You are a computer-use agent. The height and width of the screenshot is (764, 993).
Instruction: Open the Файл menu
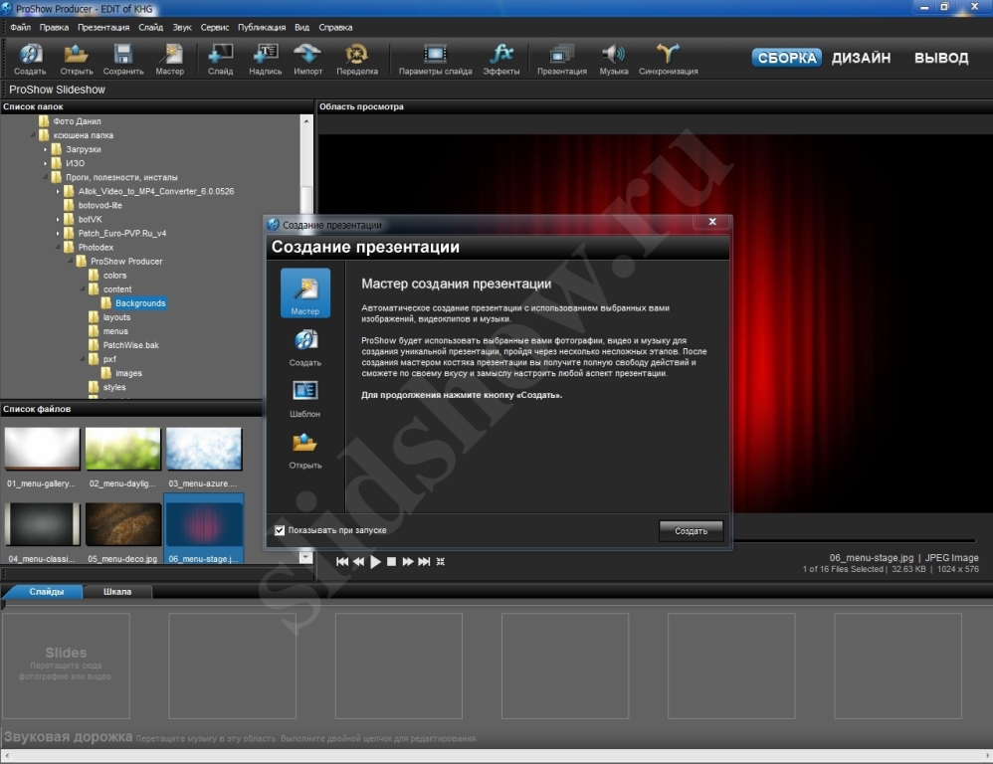tap(20, 27)
